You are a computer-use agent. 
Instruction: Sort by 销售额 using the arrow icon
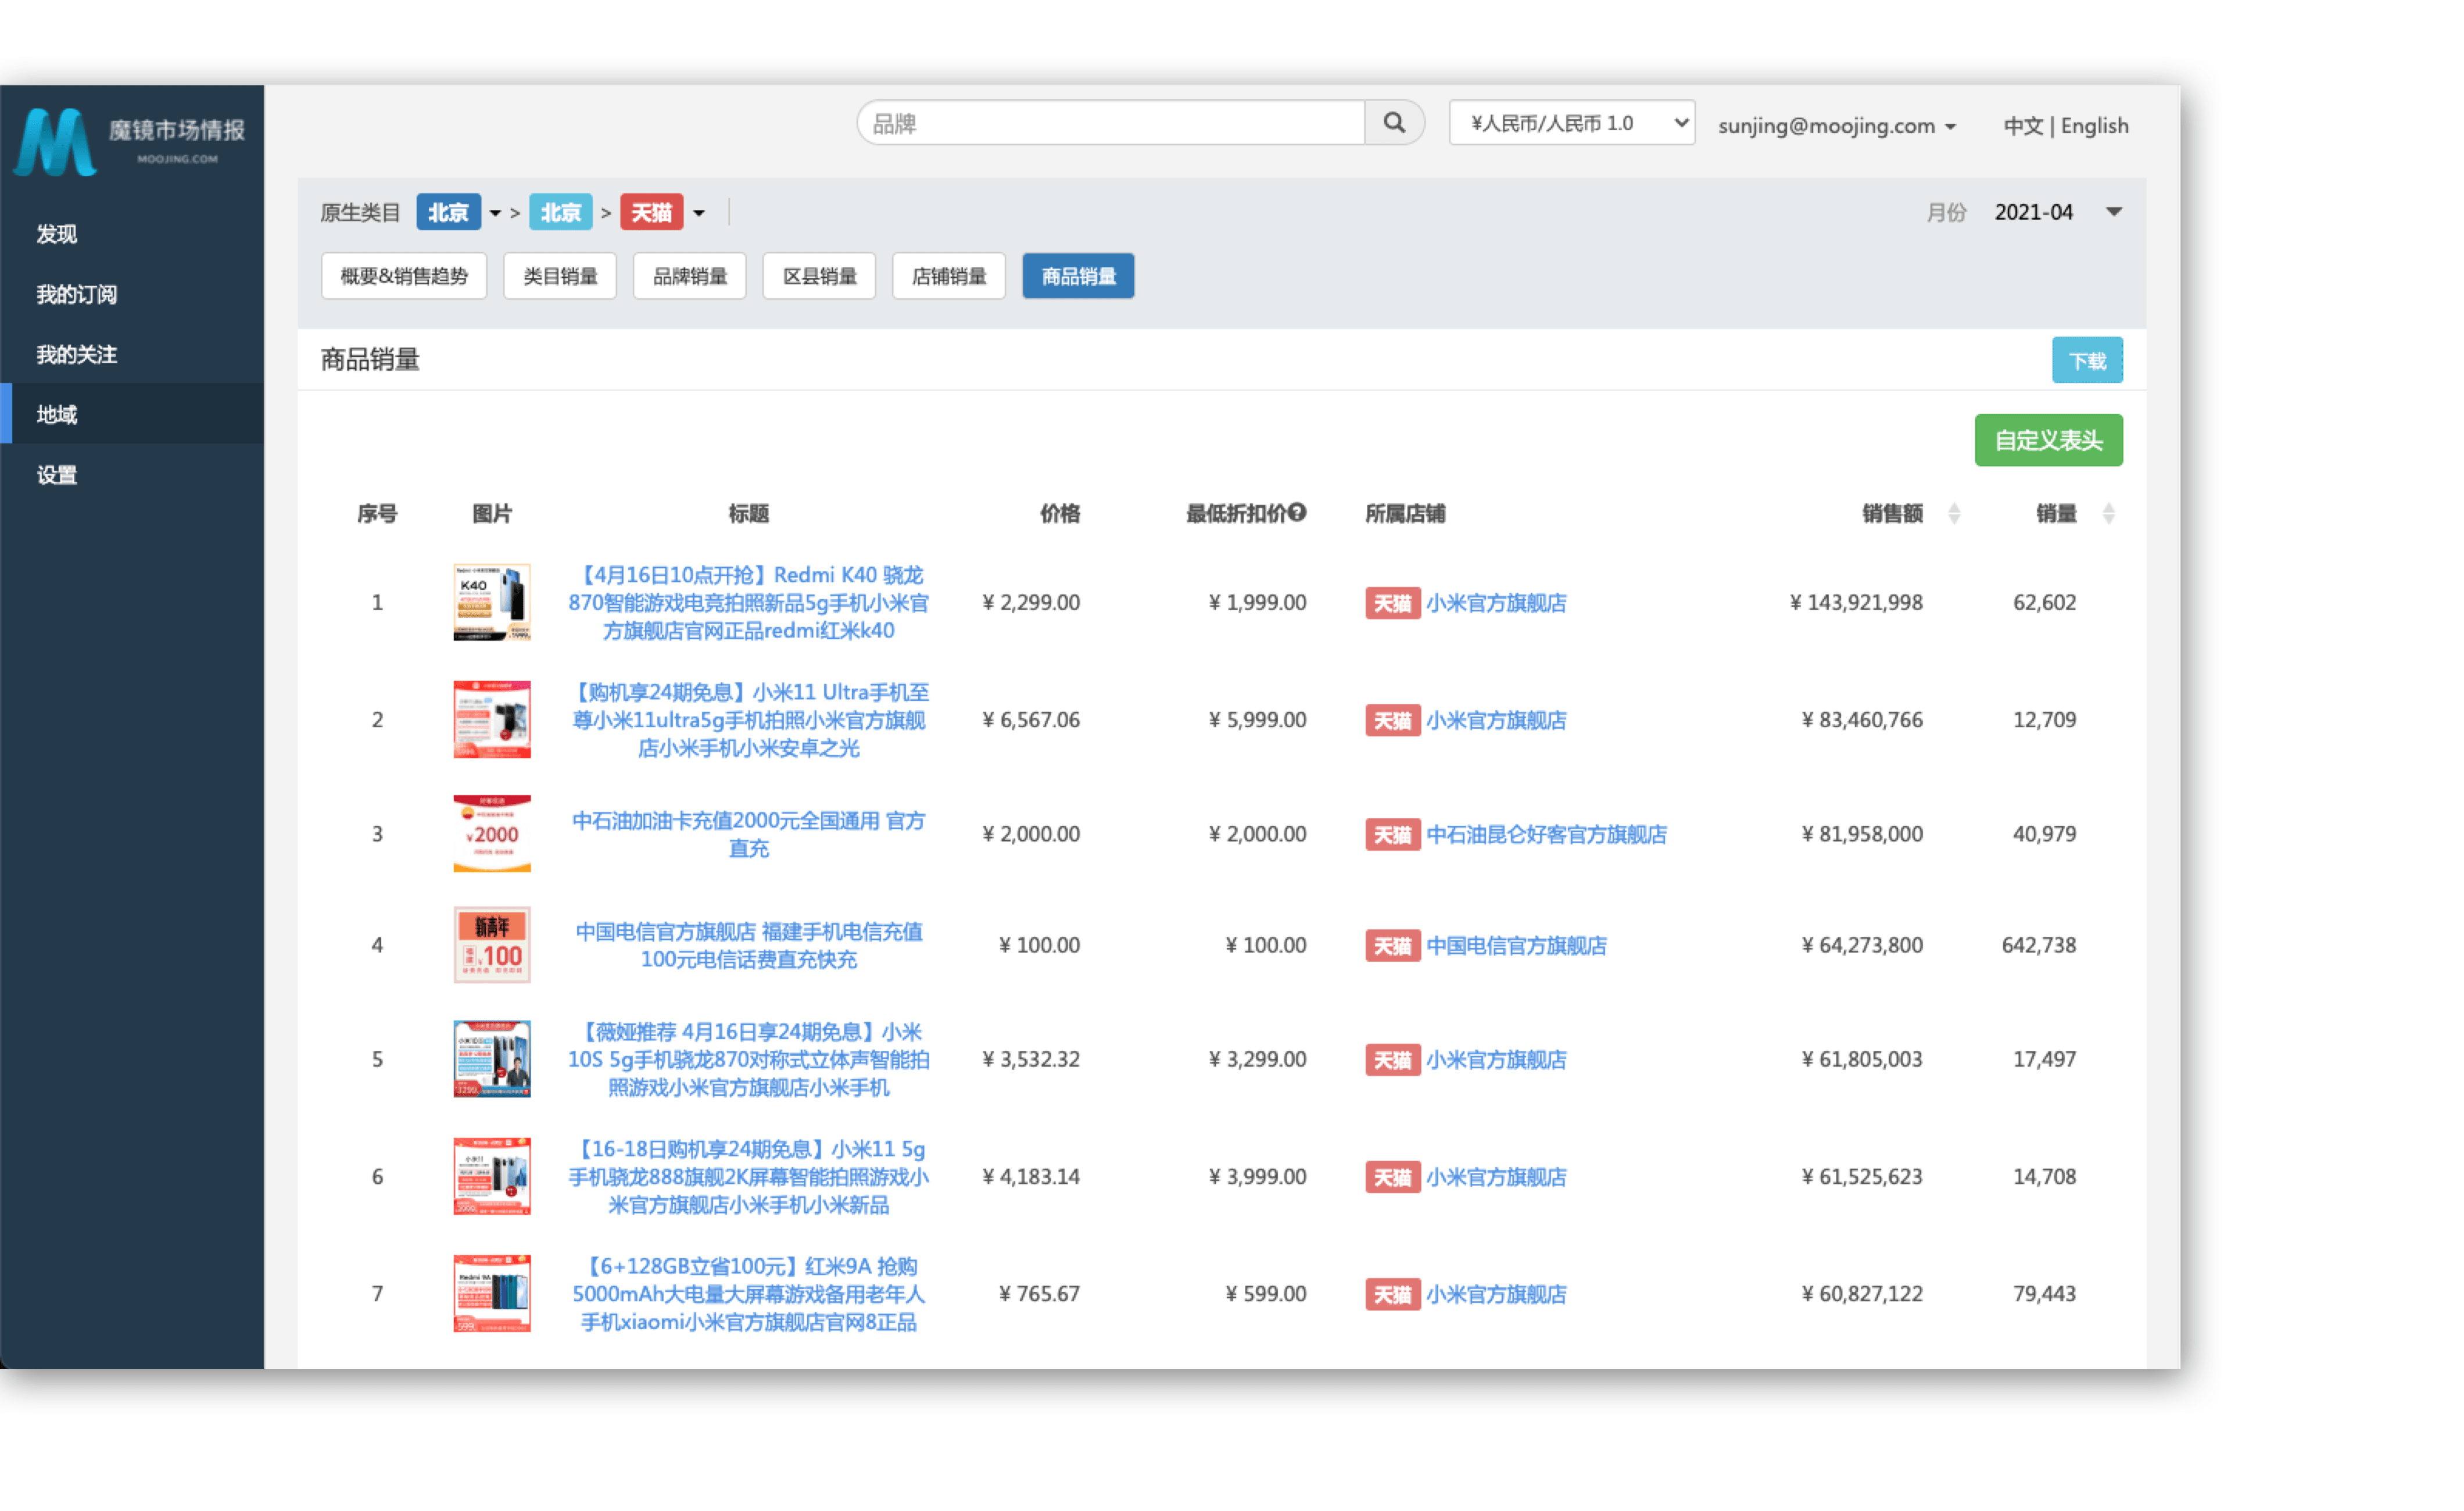[1953, 513]
